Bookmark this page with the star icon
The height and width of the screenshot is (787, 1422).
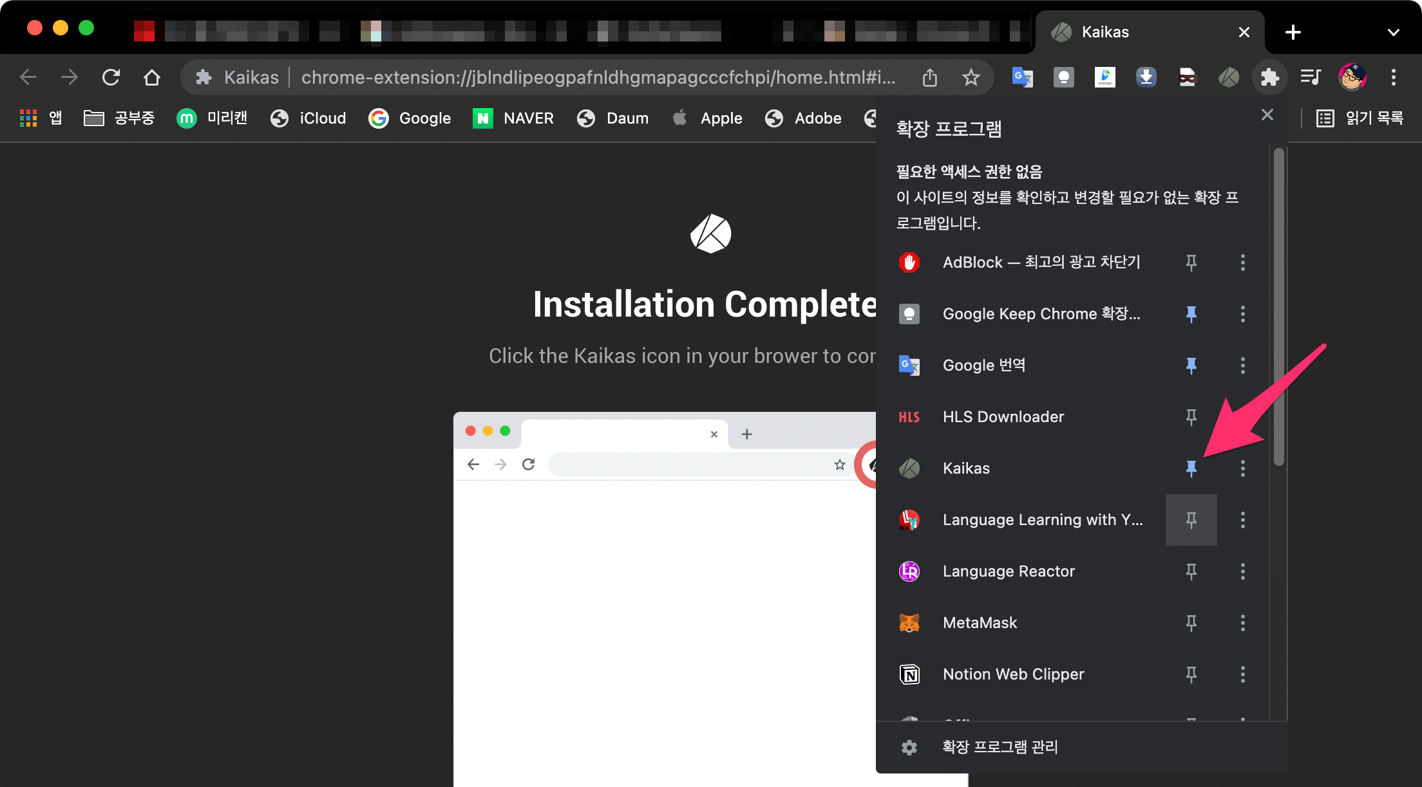pyautogui.click(x=971, y=78)
